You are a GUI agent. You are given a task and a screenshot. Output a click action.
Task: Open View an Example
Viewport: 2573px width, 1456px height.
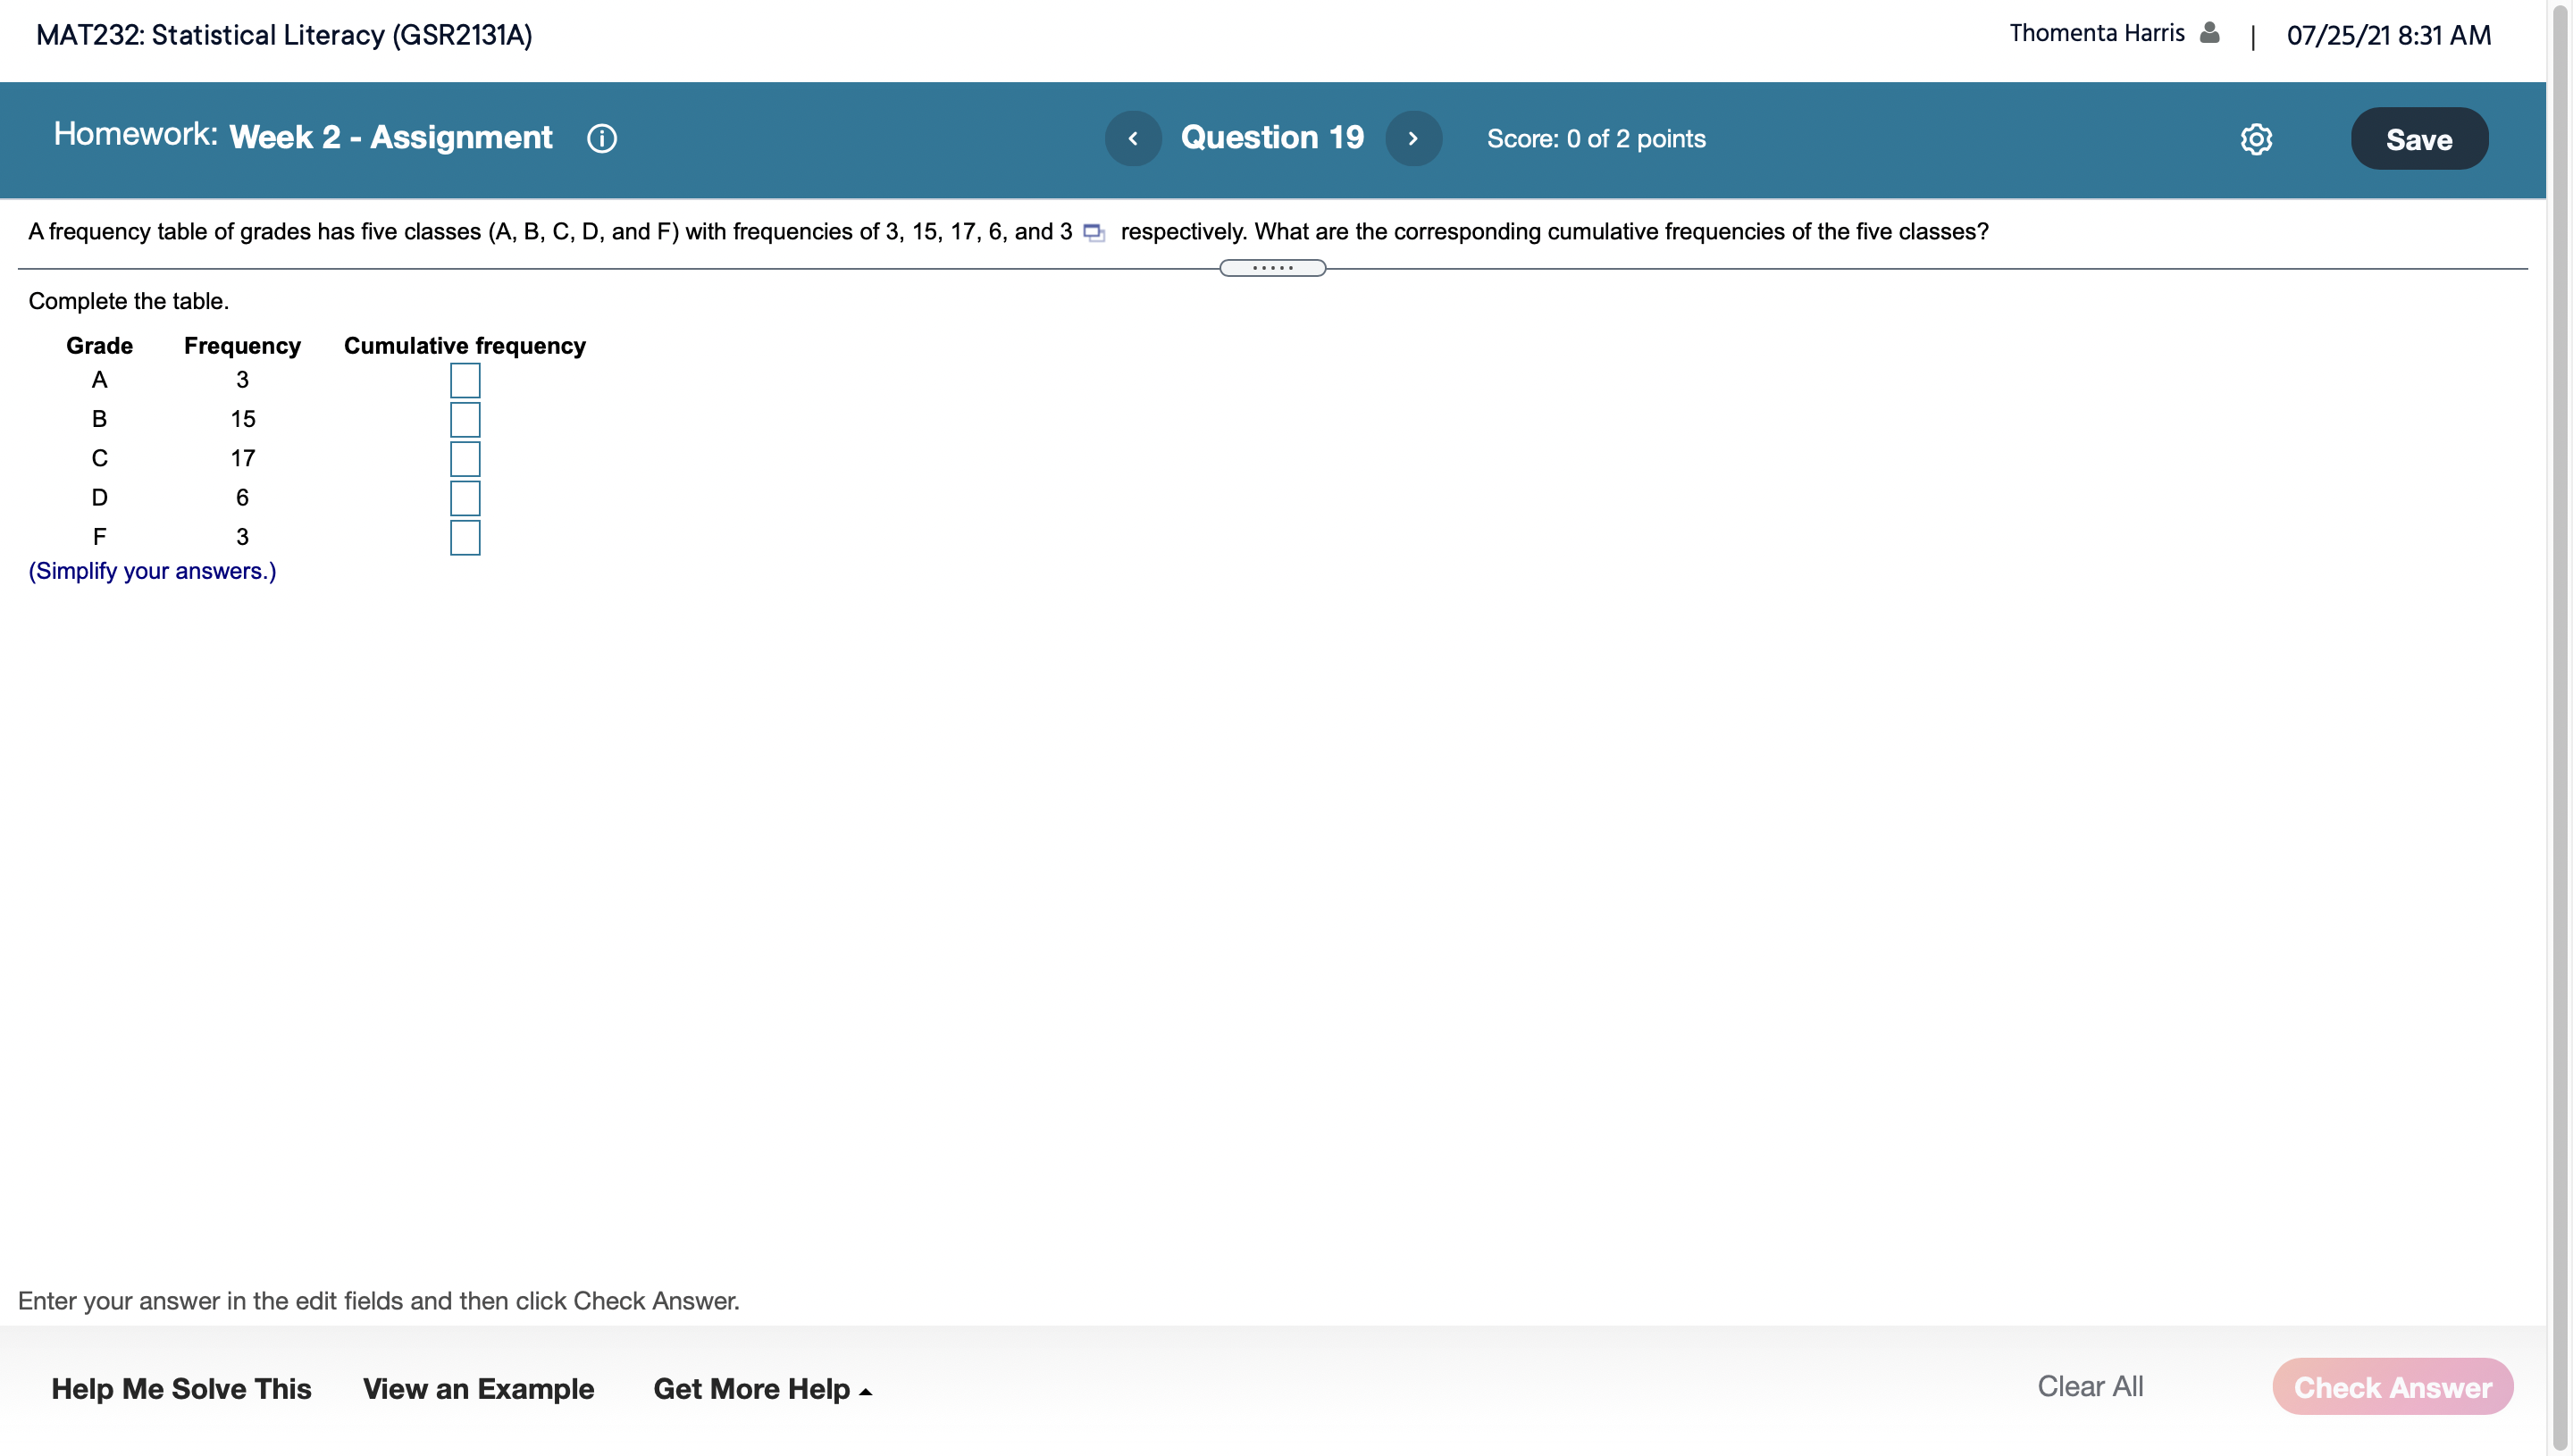[478, 1388]
